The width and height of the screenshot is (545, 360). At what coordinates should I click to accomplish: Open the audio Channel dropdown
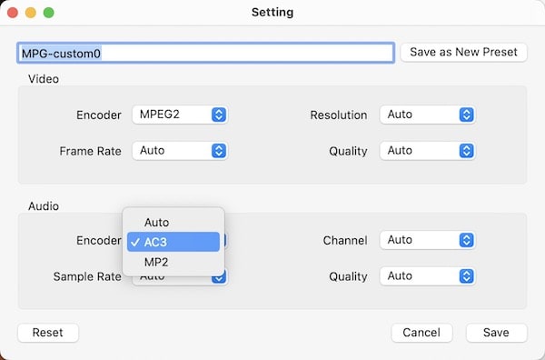(427, 240)
